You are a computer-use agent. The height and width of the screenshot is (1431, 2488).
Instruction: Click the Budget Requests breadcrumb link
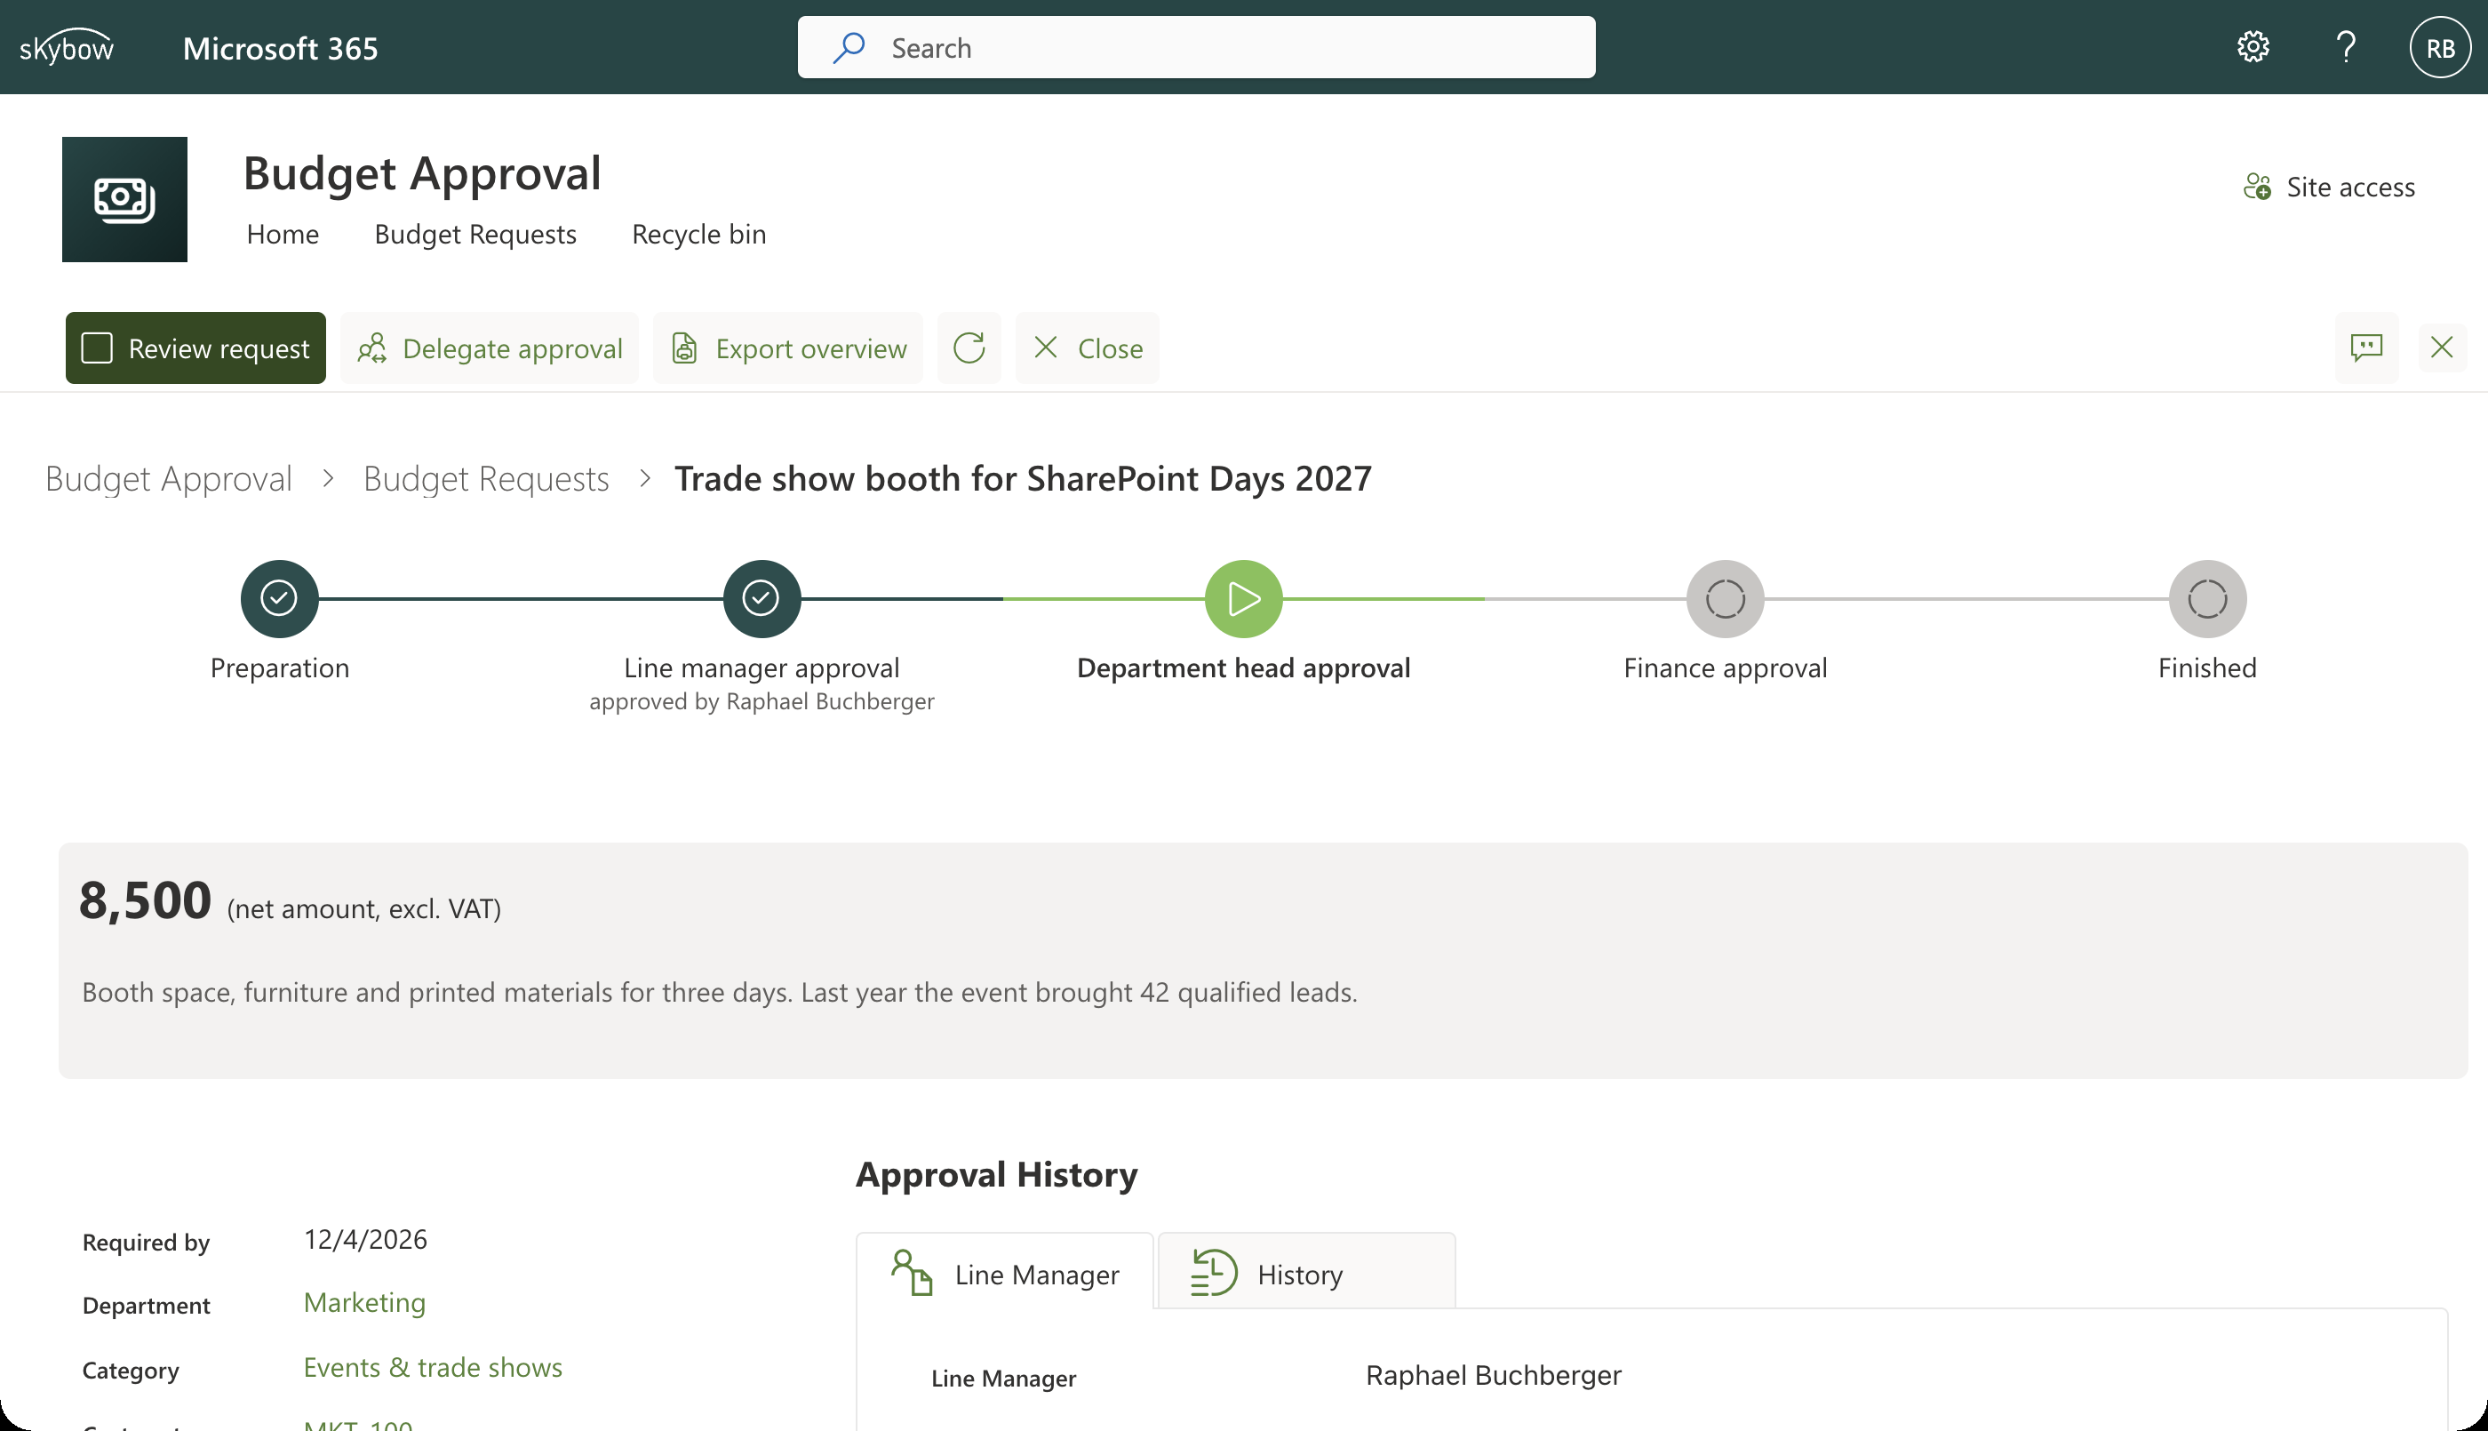point(486,479)
